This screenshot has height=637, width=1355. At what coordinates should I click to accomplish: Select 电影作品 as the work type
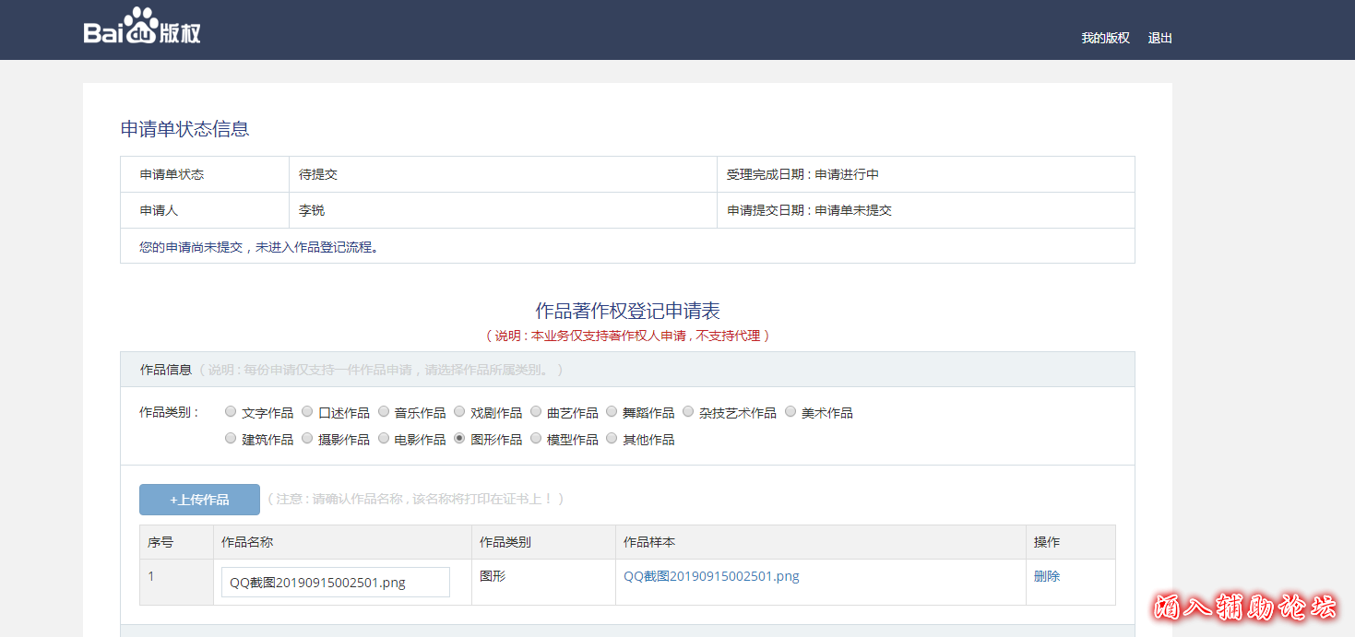(x=384, y=439)
